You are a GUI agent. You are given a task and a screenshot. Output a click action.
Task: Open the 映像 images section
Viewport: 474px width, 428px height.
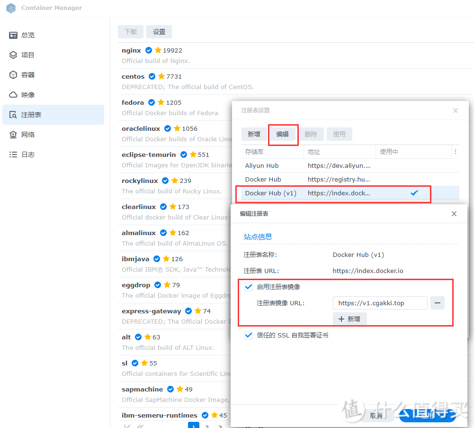pos(27,95)
